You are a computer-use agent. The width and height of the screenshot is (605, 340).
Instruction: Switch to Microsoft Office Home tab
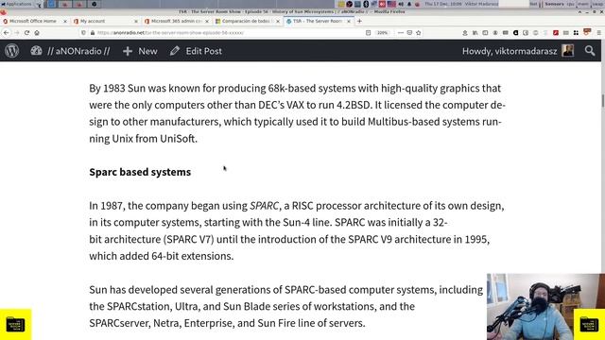coord(32,21)
